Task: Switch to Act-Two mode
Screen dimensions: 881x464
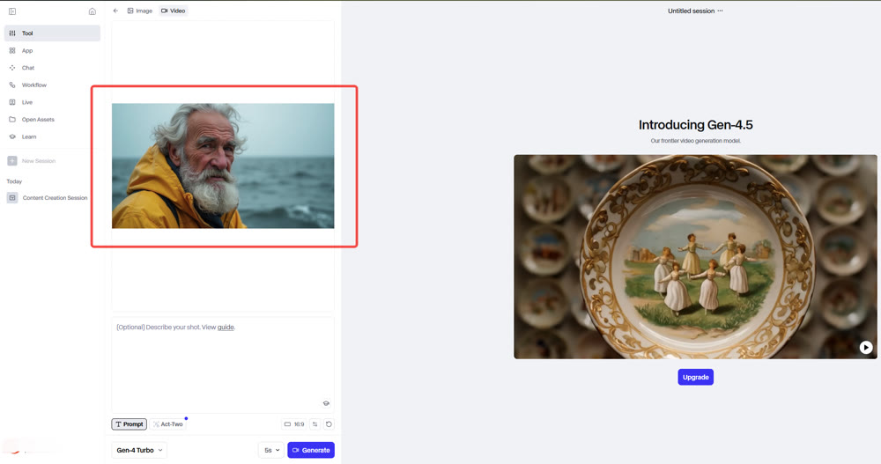Action: pyautogui.click(x=167, y=424)
